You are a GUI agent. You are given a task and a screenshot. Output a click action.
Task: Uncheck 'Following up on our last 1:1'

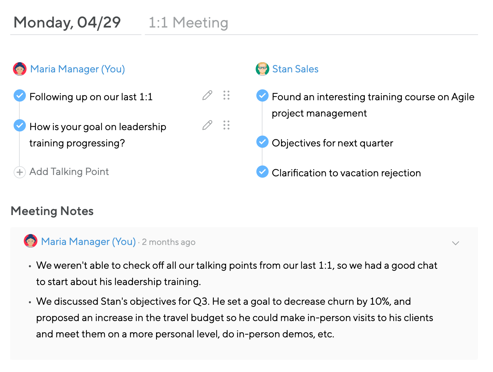point(20,95)
